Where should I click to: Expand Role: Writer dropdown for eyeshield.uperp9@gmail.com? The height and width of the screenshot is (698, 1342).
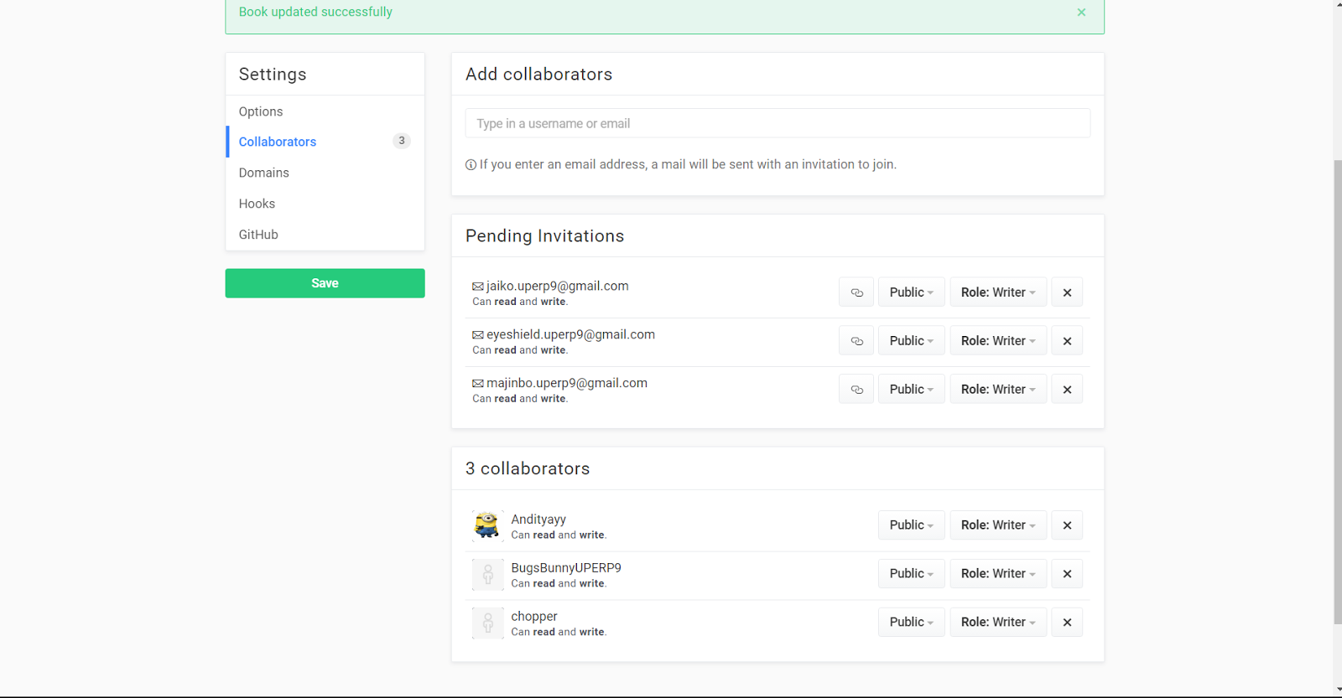tap(998, 341)
